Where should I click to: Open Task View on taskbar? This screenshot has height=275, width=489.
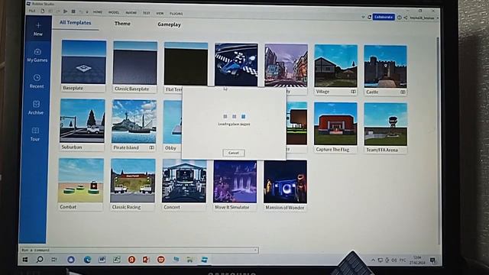54,260
